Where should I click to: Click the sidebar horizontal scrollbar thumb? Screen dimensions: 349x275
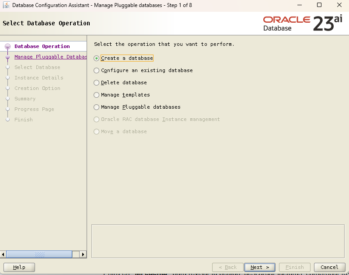[x=39, y=254]
